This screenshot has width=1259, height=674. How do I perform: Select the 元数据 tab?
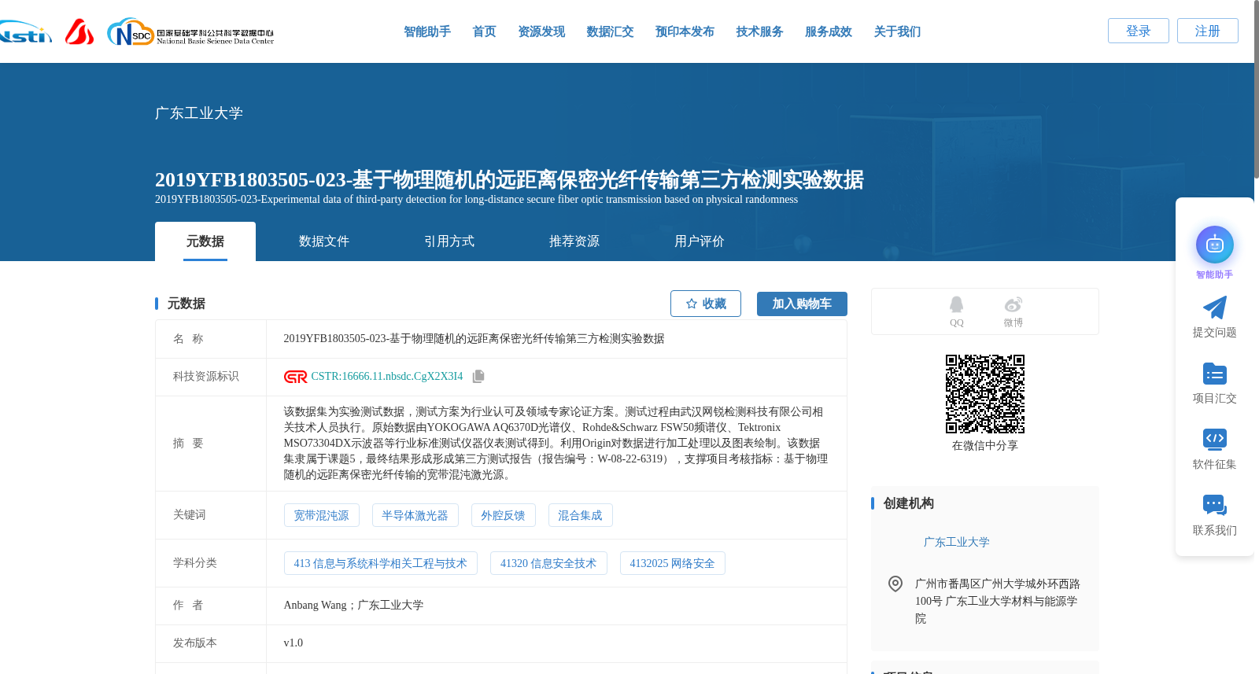click(205, 241)
